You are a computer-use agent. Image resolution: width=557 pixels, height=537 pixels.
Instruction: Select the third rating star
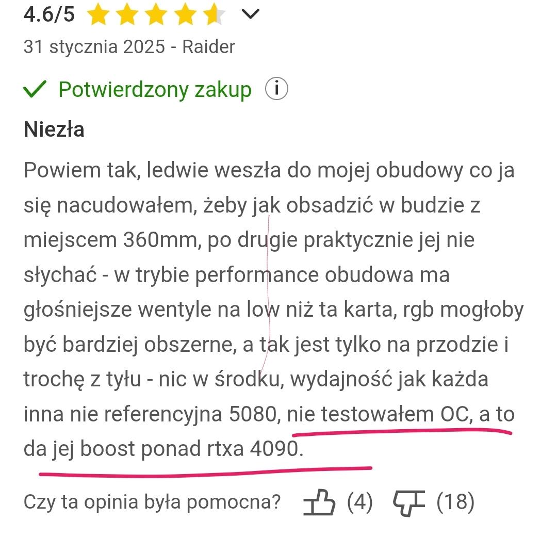point(155,14)
